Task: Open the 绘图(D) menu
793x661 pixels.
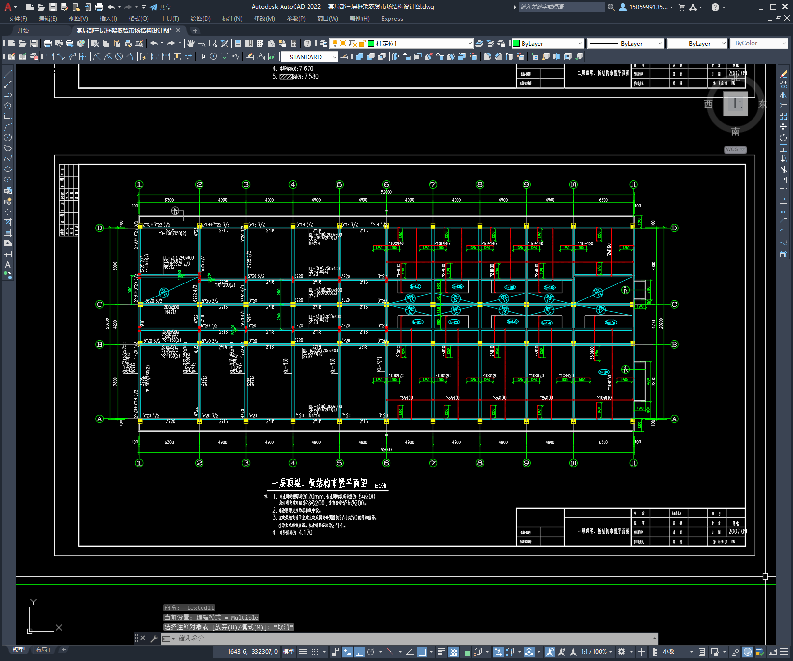Action: (x=201, y=19)
